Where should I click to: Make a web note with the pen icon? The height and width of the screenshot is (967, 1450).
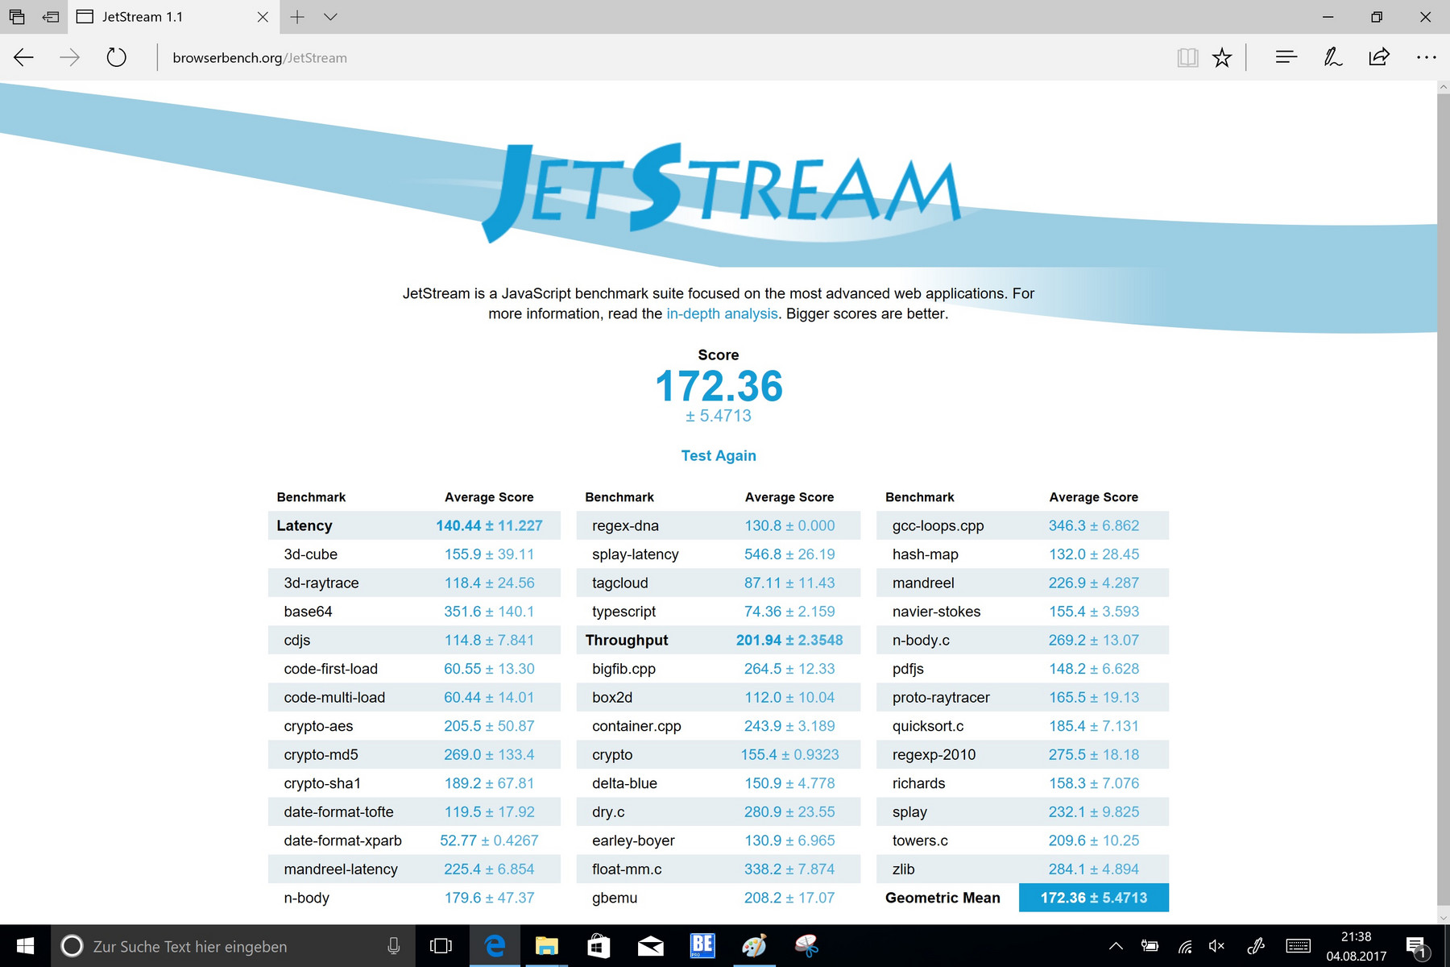pyautogui.click(x=1333, y=57)
